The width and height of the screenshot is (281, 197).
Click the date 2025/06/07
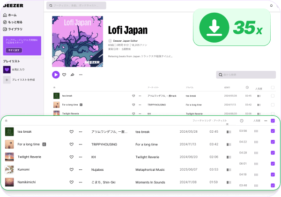[188, 169]
